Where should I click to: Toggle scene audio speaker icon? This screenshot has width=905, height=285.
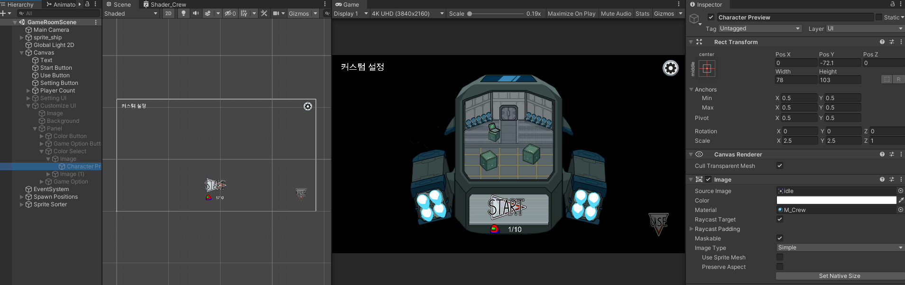coord(195,13)
